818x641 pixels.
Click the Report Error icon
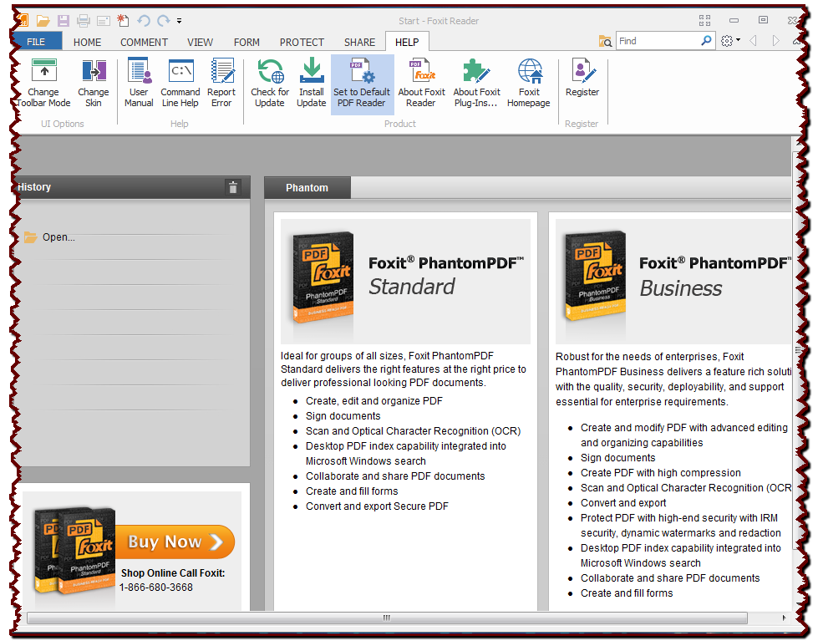click(x=221, y=70)
